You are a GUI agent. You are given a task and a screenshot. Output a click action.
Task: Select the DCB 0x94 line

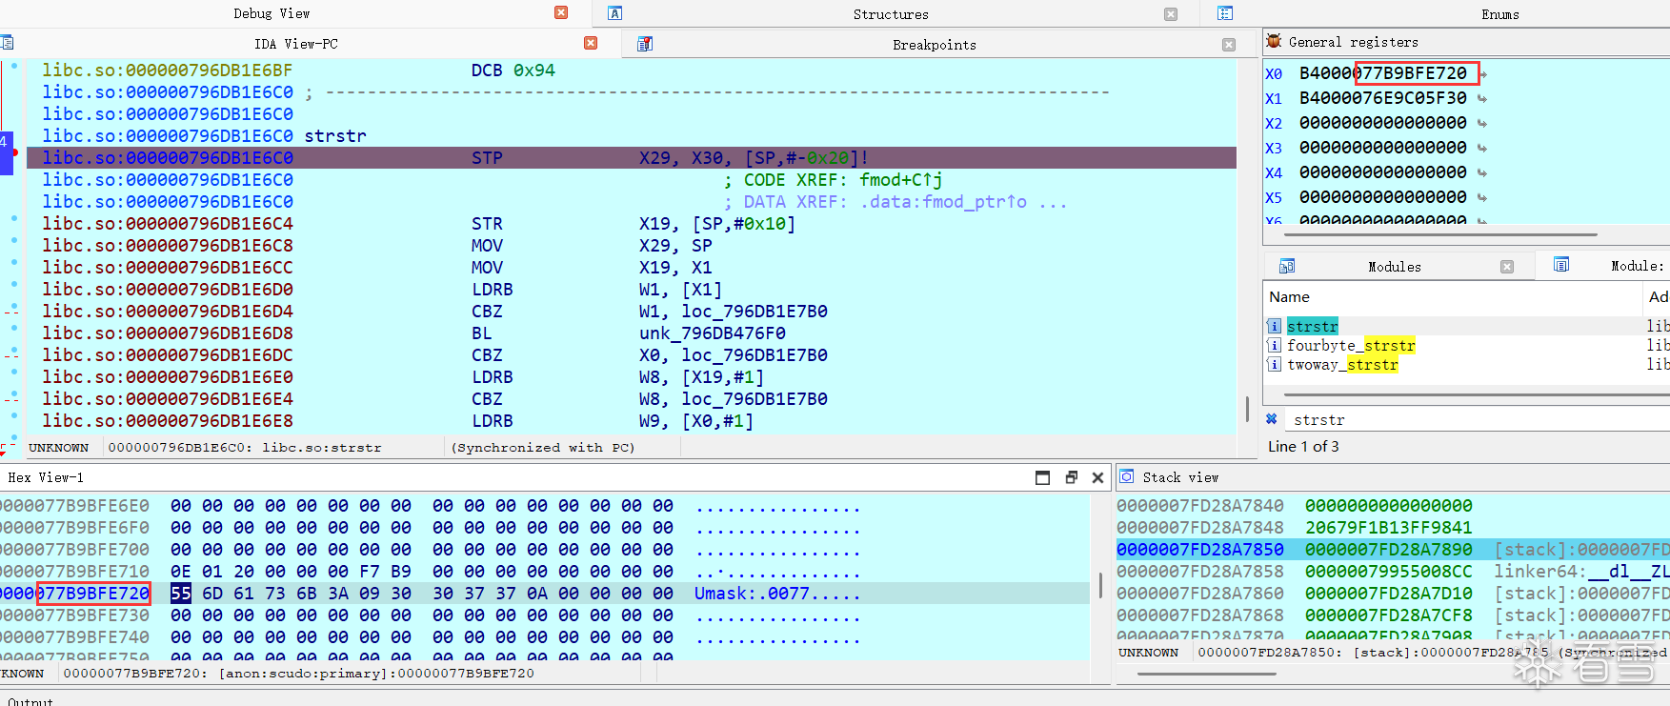(x=513, y=70)
